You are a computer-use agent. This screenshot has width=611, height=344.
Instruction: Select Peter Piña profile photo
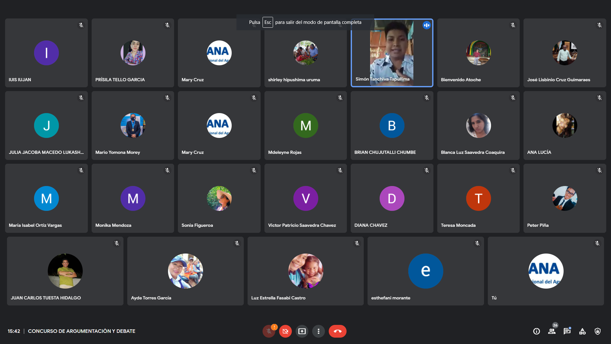click(565, 198)
